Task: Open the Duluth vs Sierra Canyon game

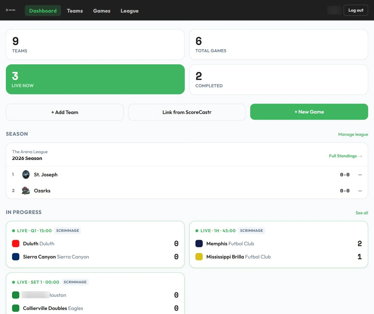Action: tap(95, 244)
